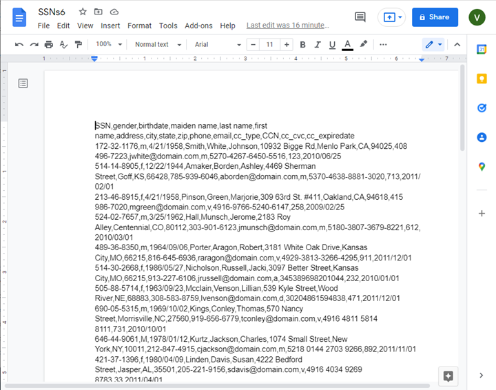Toggle underline formatting
This screenshot has width=496, height=390.
pos(332,45)
